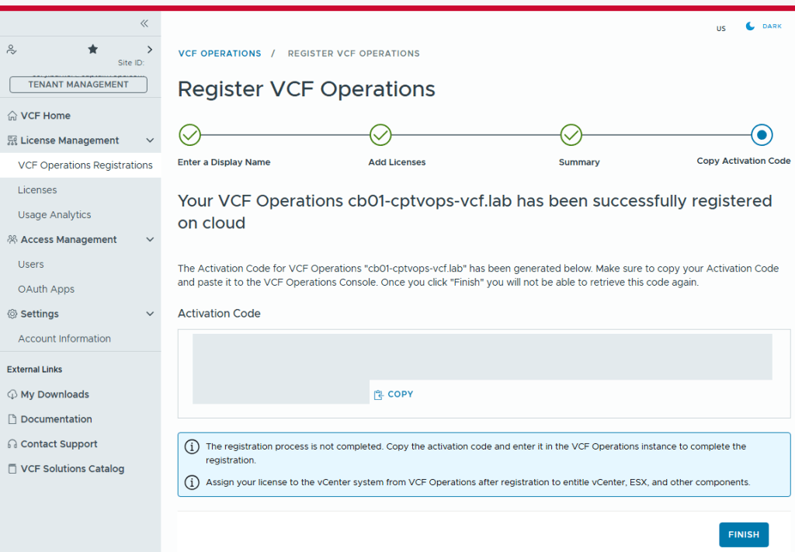Open VCF Operations Registrations menu item
The image size is (795, 552).
(x=85, y=165)
